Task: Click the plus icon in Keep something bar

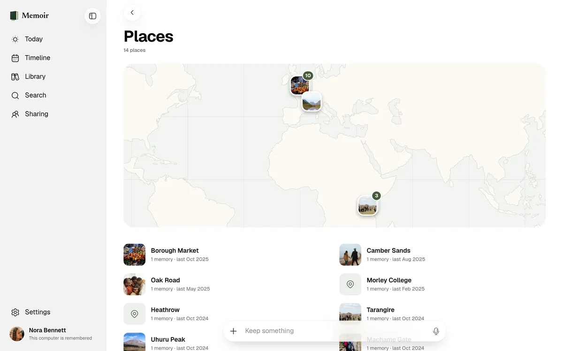Action: (x=234, y=331)
